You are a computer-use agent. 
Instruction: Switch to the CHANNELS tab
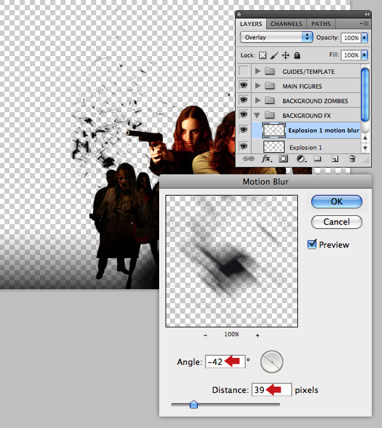[x=286, y=24]
